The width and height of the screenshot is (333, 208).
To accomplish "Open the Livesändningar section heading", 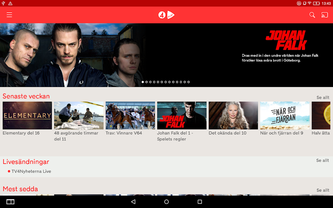I will (26, 162).
